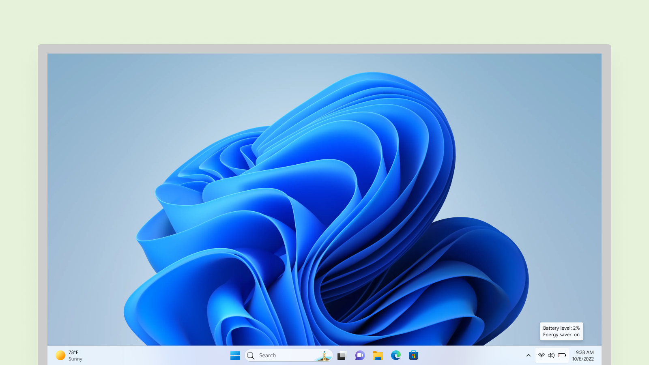The height and width of the screenshot is (365, 649).
Task: Expand the hidden icons chevron
Action: (x=528, y=355)
